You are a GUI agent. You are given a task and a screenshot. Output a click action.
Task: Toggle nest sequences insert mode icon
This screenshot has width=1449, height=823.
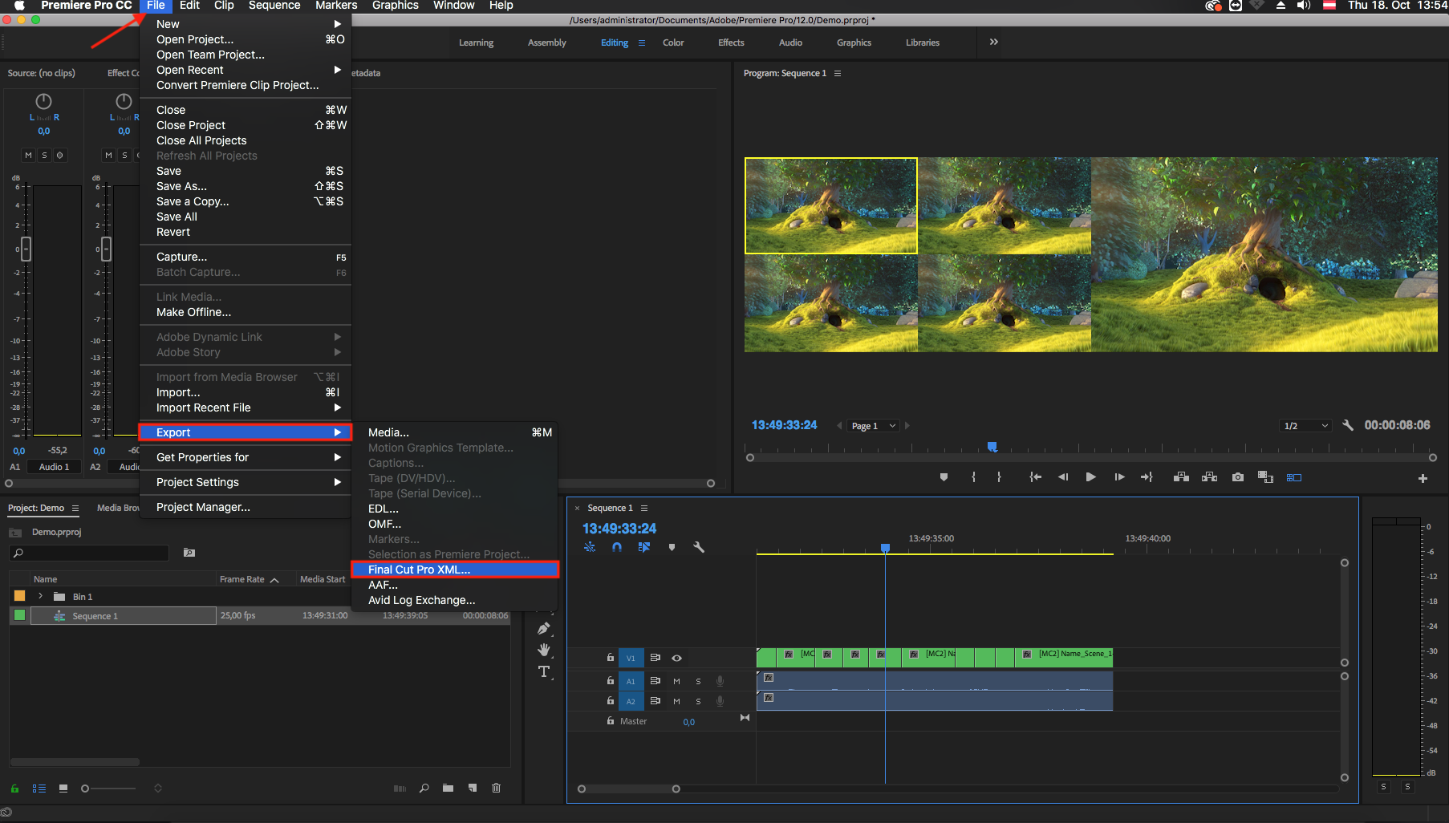coord(590,547)
